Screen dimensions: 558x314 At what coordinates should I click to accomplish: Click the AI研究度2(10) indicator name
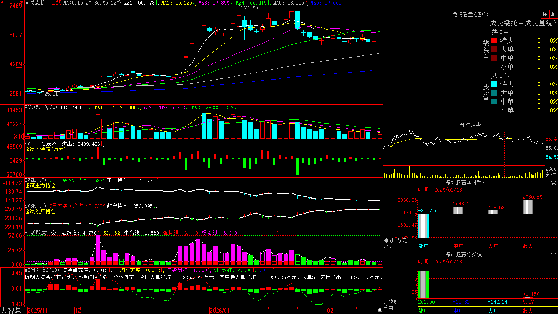(42, 270)
